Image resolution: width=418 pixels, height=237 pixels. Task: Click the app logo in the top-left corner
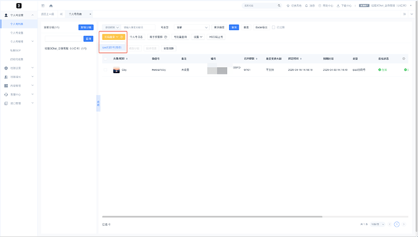19,5
